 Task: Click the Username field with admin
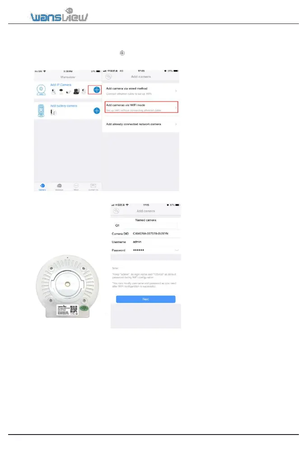pyautogui.click(x=146, y=242)
